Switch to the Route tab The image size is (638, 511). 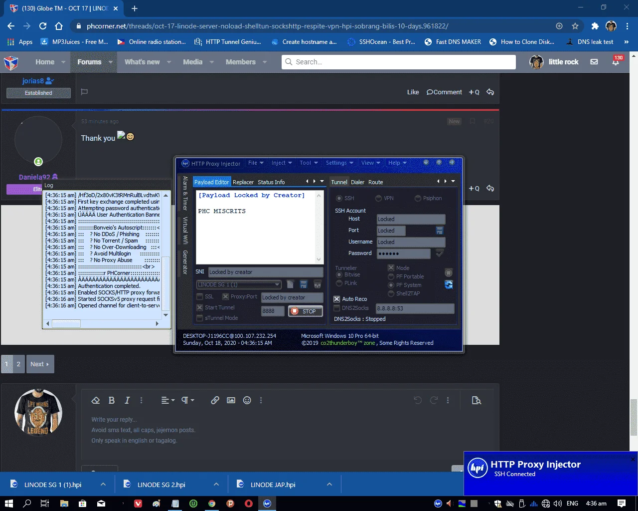pos(376,182)
